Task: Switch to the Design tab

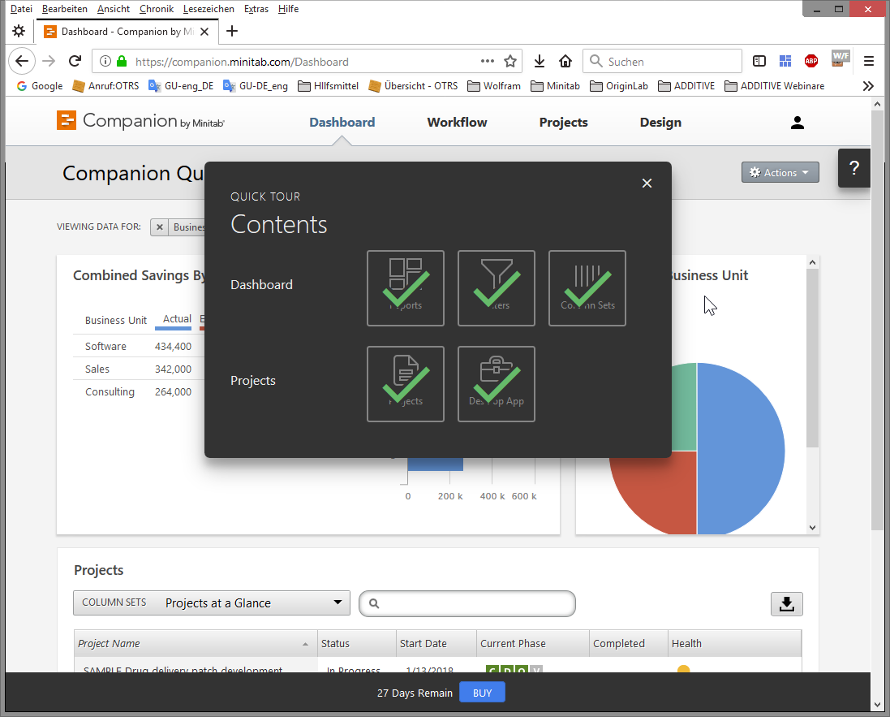Action: [x=660, y=122]
